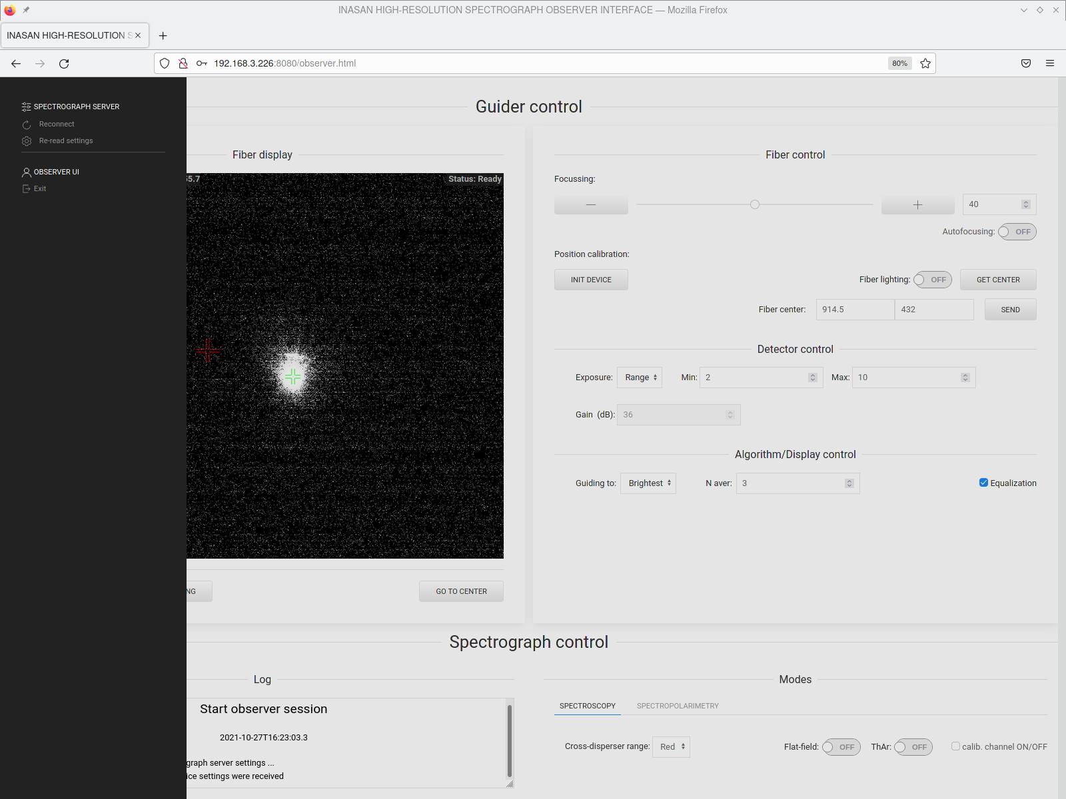Viewport: 1066px width, 799px height.
Task: Open Cross-disperser range dropdown
Action: coord(671,747)
